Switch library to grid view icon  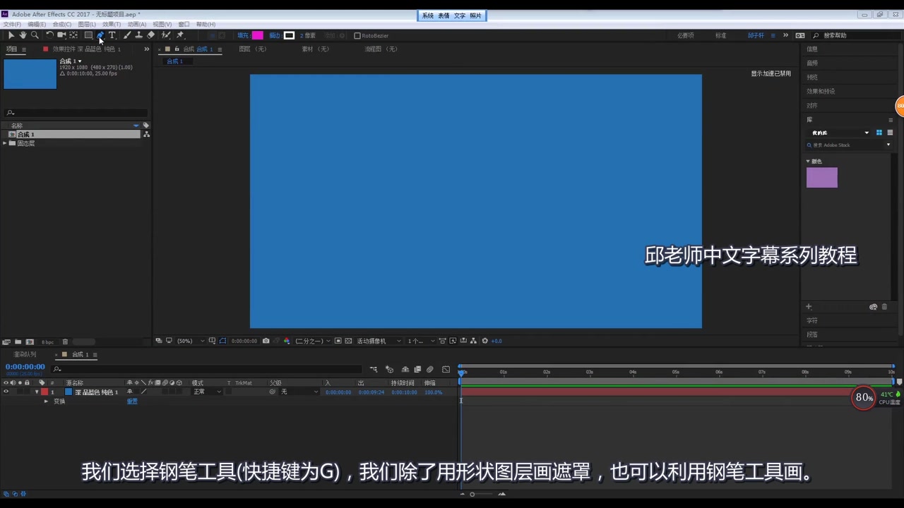879,133
